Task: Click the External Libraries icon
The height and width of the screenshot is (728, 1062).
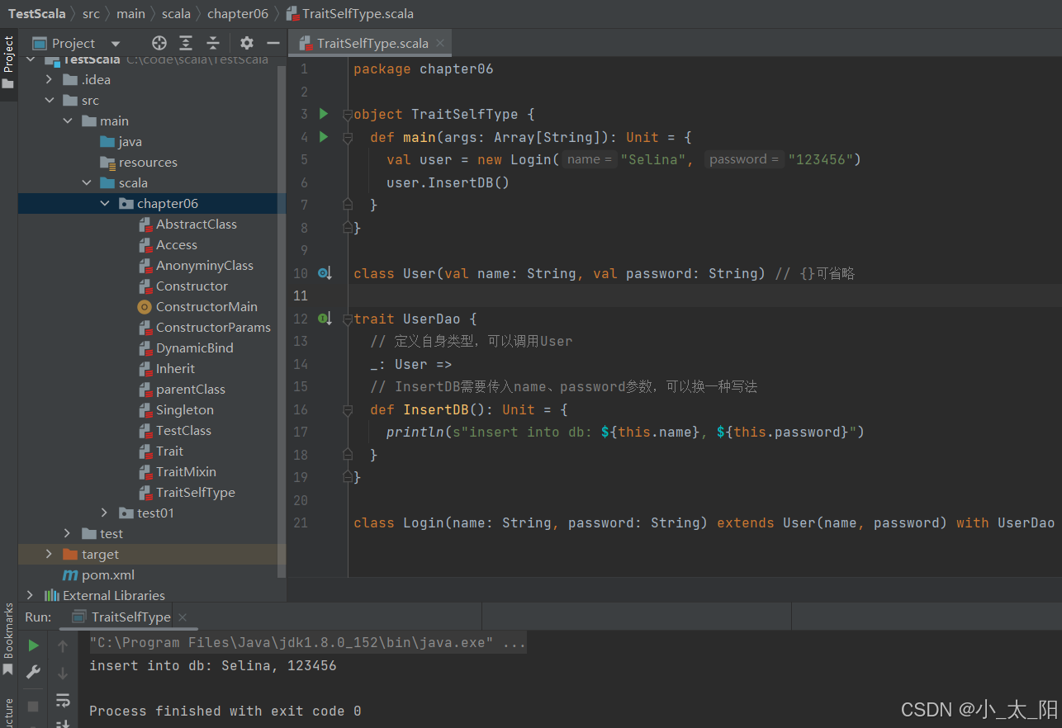Action: pos(52,596)
